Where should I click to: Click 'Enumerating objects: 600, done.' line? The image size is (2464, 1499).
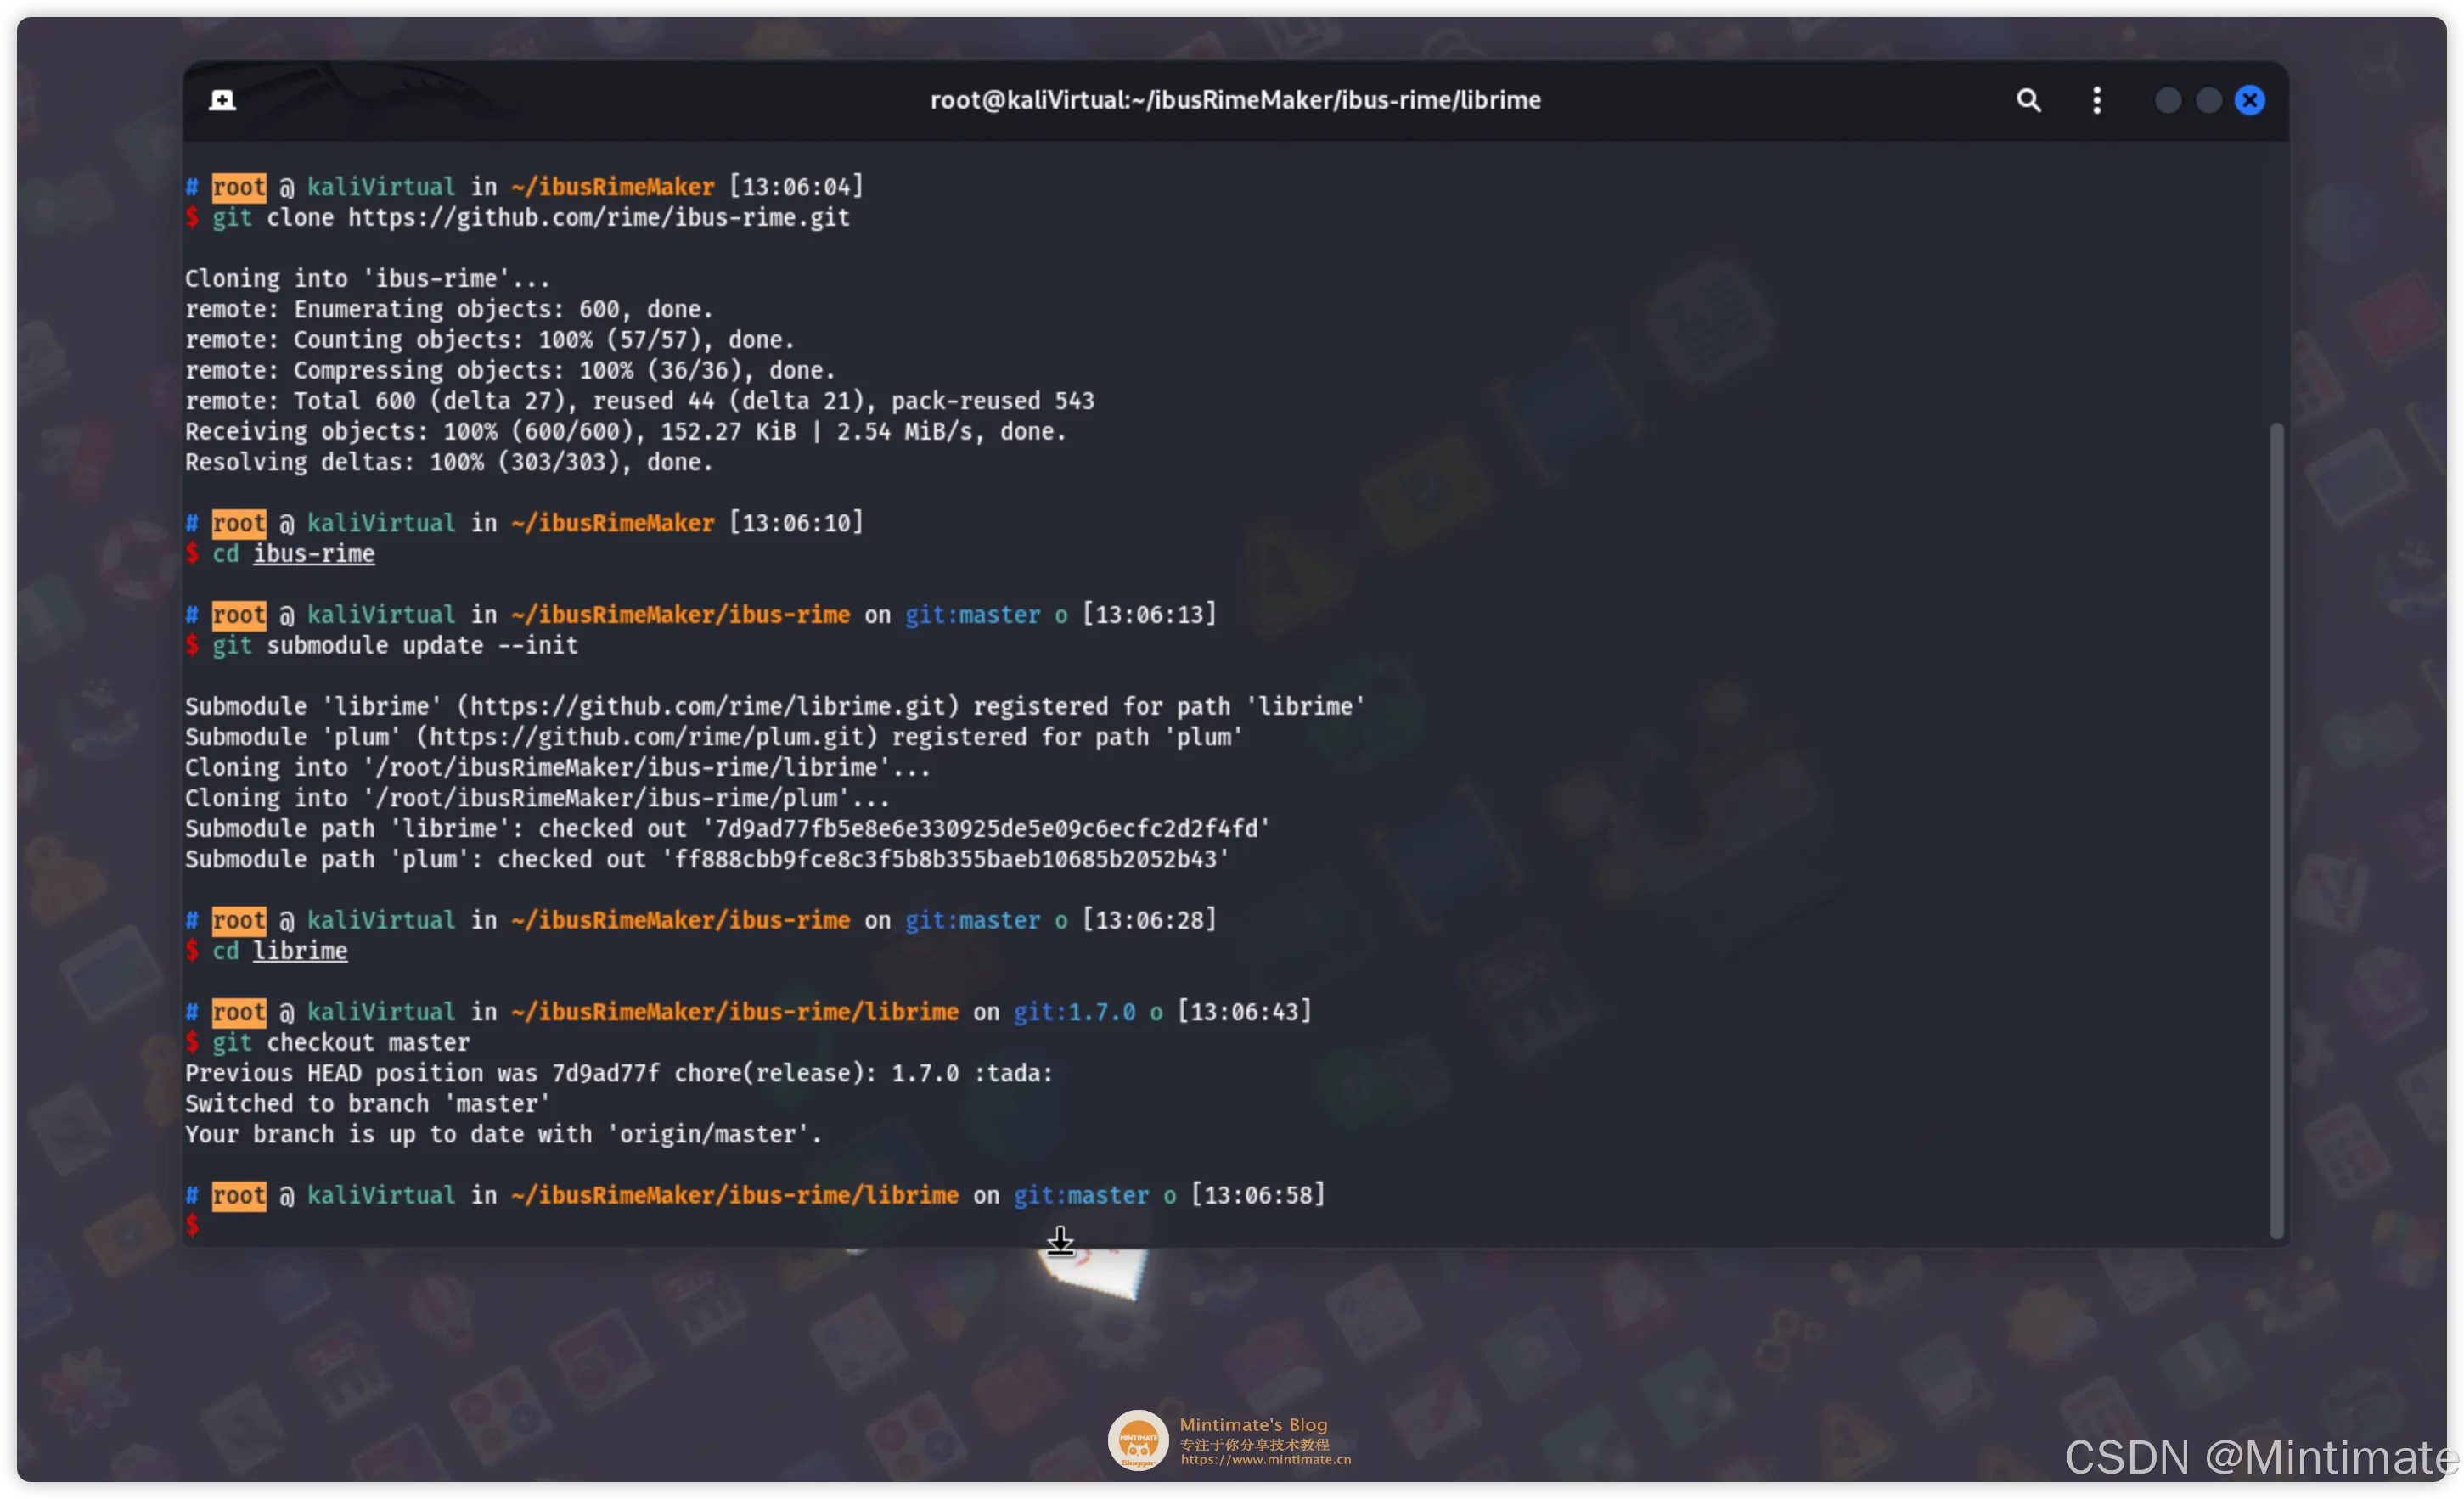tap(449, 310)
